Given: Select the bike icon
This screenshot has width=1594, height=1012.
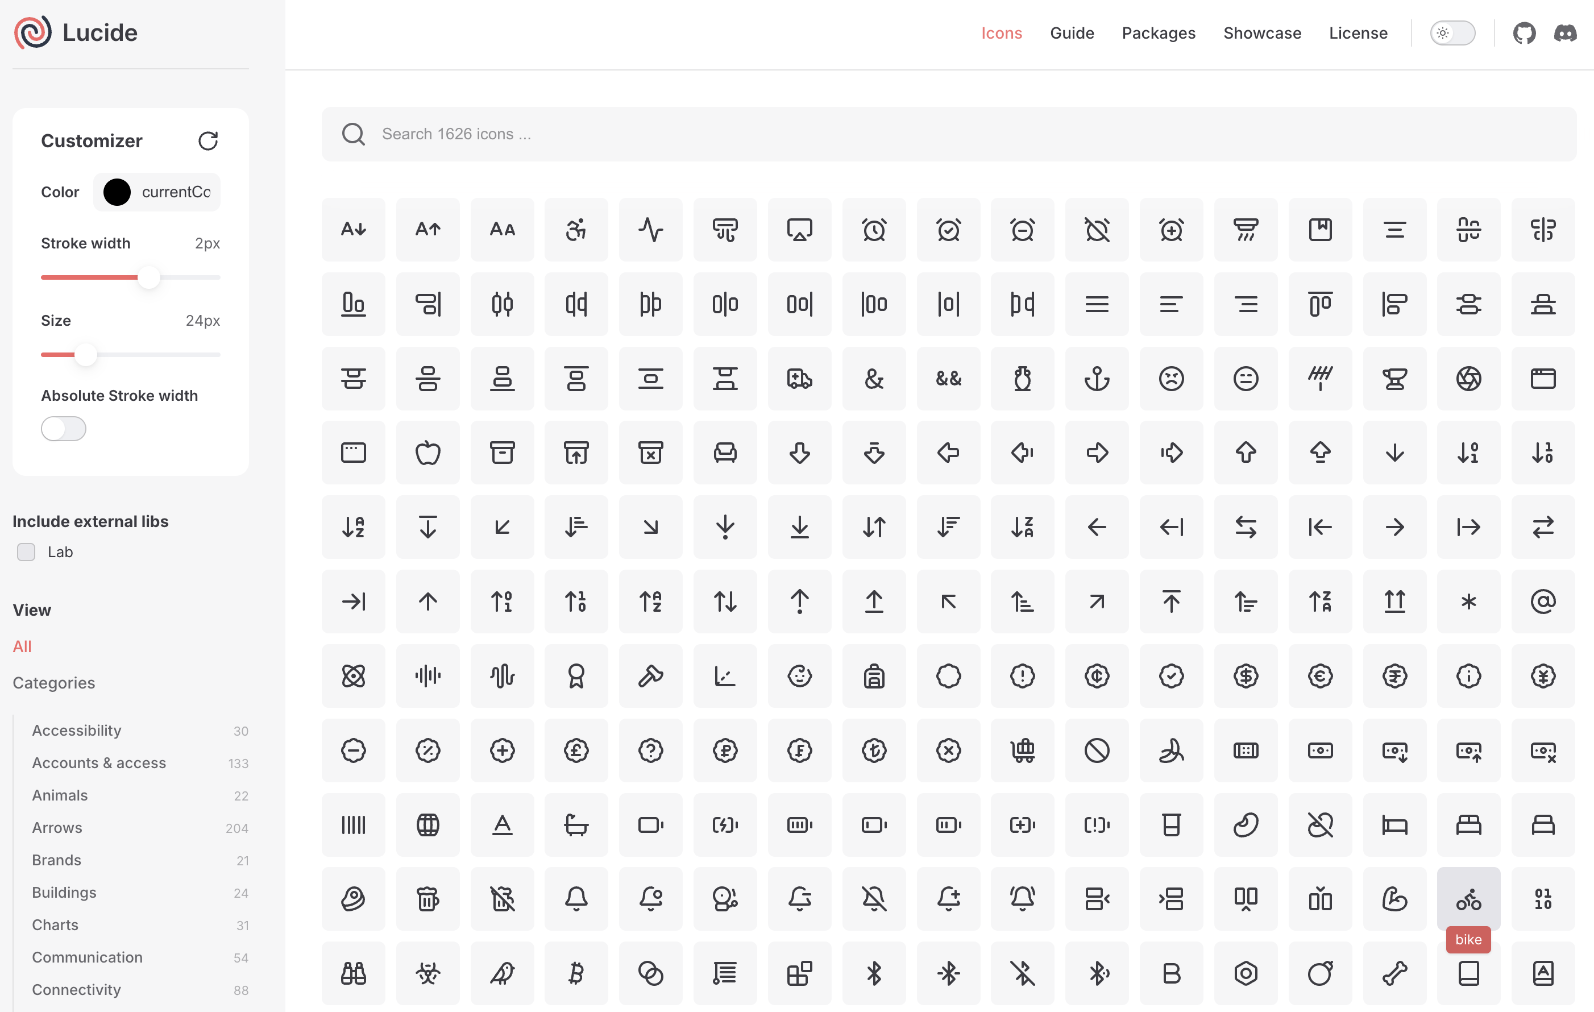Looking at the screenshot, I should (1468, 898).
